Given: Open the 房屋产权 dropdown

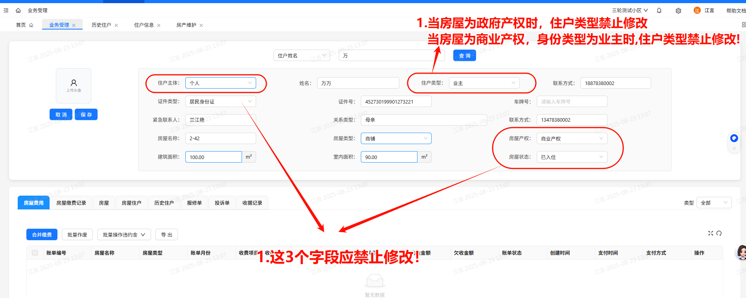Looking at the screenshot, I should point(571,139).
